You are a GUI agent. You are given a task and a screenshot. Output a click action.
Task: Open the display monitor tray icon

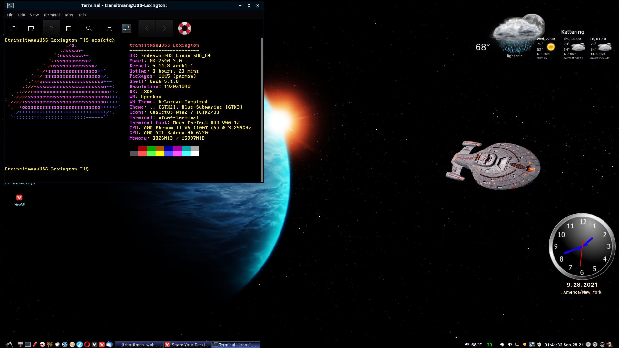[x=517, y=344]
